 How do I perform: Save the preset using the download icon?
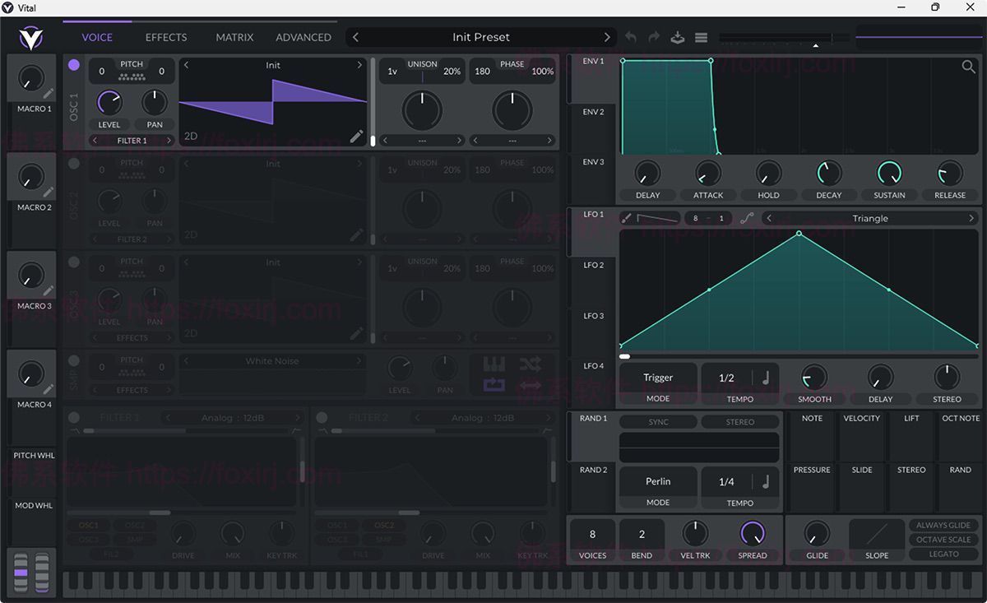tap(676, 37)
